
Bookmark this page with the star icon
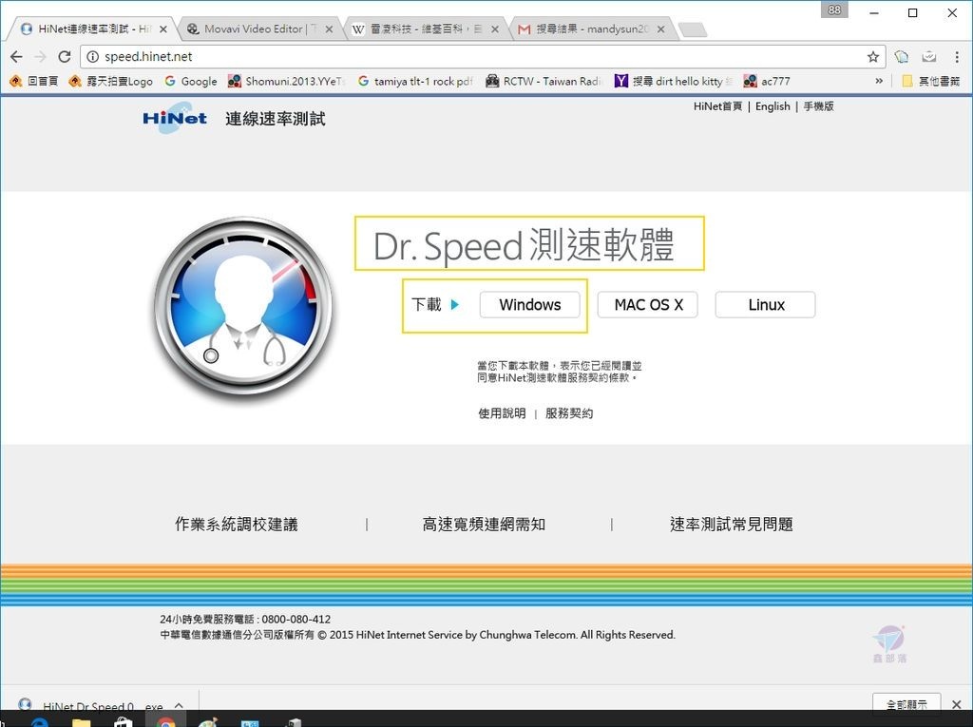tap(873, 56)
